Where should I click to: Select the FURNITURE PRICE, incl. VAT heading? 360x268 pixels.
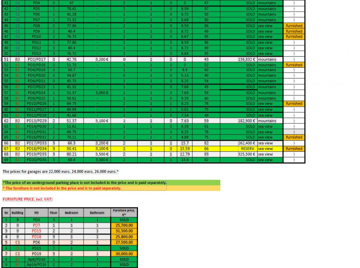[x=28, y=199]
